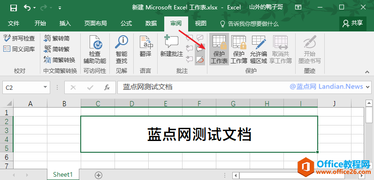Click the formula bar Enter checkmark
This screenshot has width=374, height=180.
tap(90, 87)
